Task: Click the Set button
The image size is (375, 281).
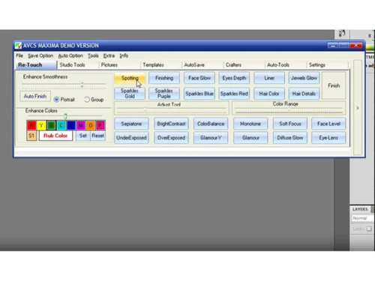Action: pyautogui.click(x=83, y=136)
